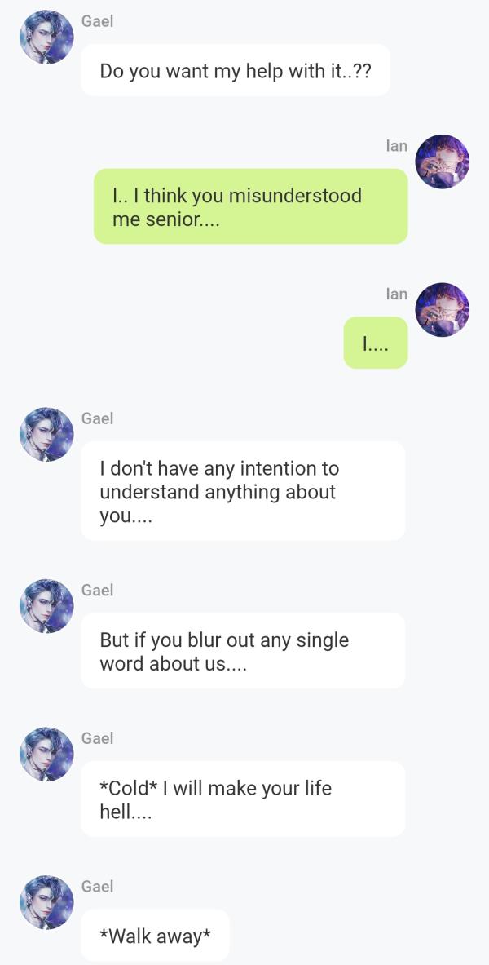Select the green 'I think you misunderstood me senior' bubble
Image resolution: width=489 pixels, height=965 pixels.
[x=250, y=206]
